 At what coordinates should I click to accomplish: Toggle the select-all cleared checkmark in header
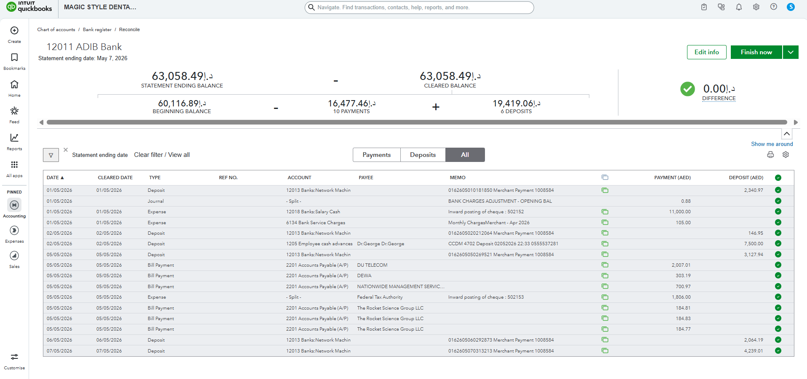click(x=778, y=178)
